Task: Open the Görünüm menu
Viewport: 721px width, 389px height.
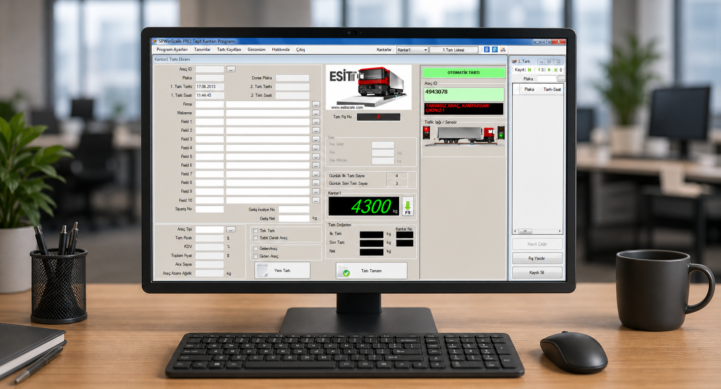Action: click(257, 50)
